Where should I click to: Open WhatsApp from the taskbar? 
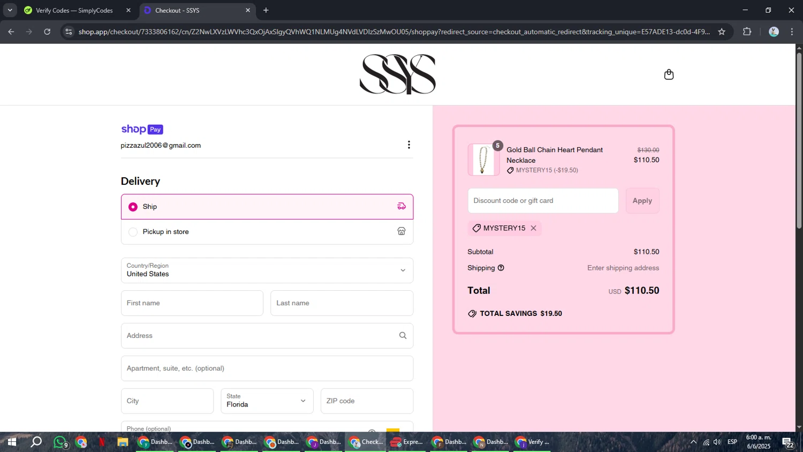60,442
